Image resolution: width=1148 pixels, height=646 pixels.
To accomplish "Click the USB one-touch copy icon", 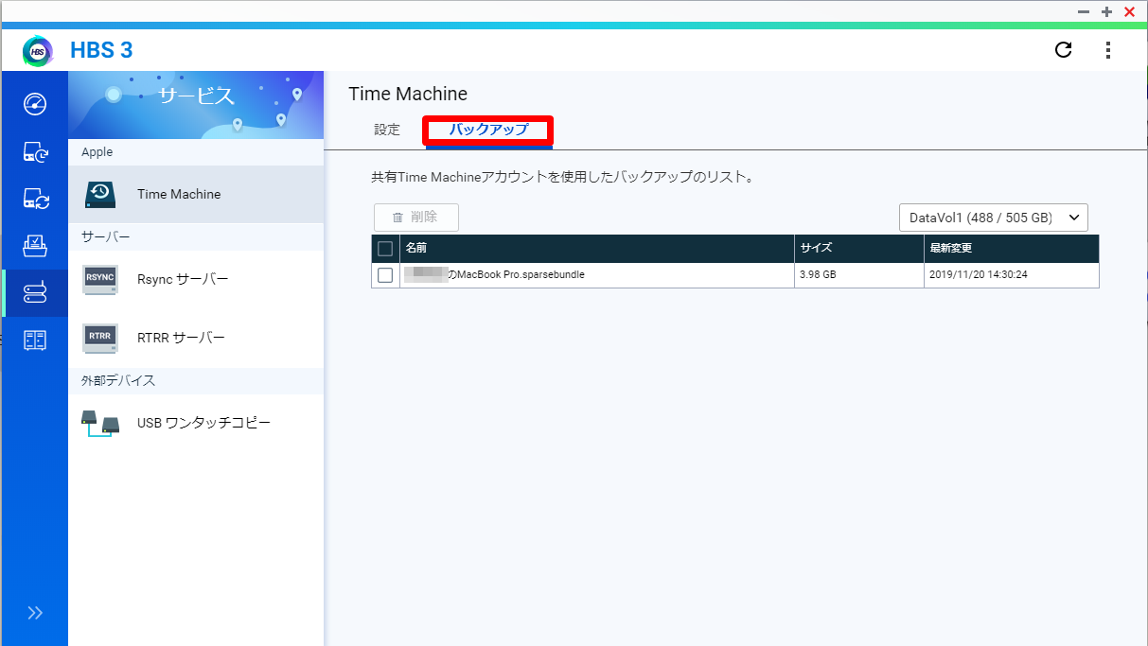I will point(100,423).
